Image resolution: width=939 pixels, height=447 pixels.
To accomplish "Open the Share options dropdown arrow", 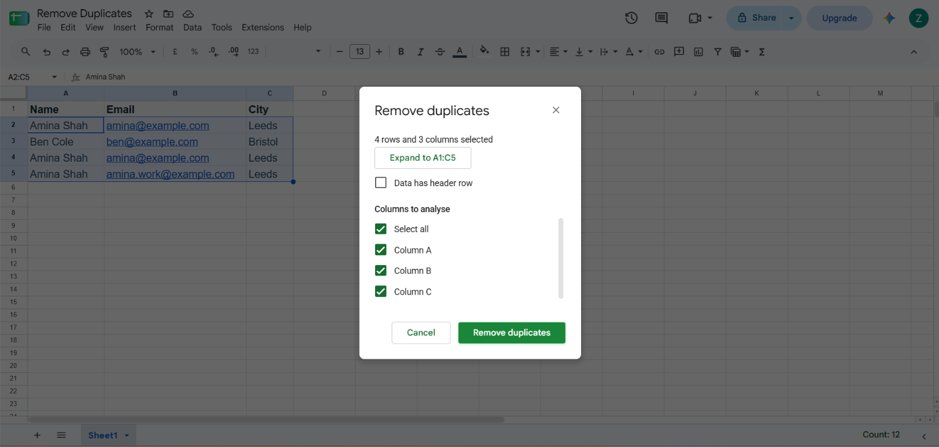I will point(791,18).
